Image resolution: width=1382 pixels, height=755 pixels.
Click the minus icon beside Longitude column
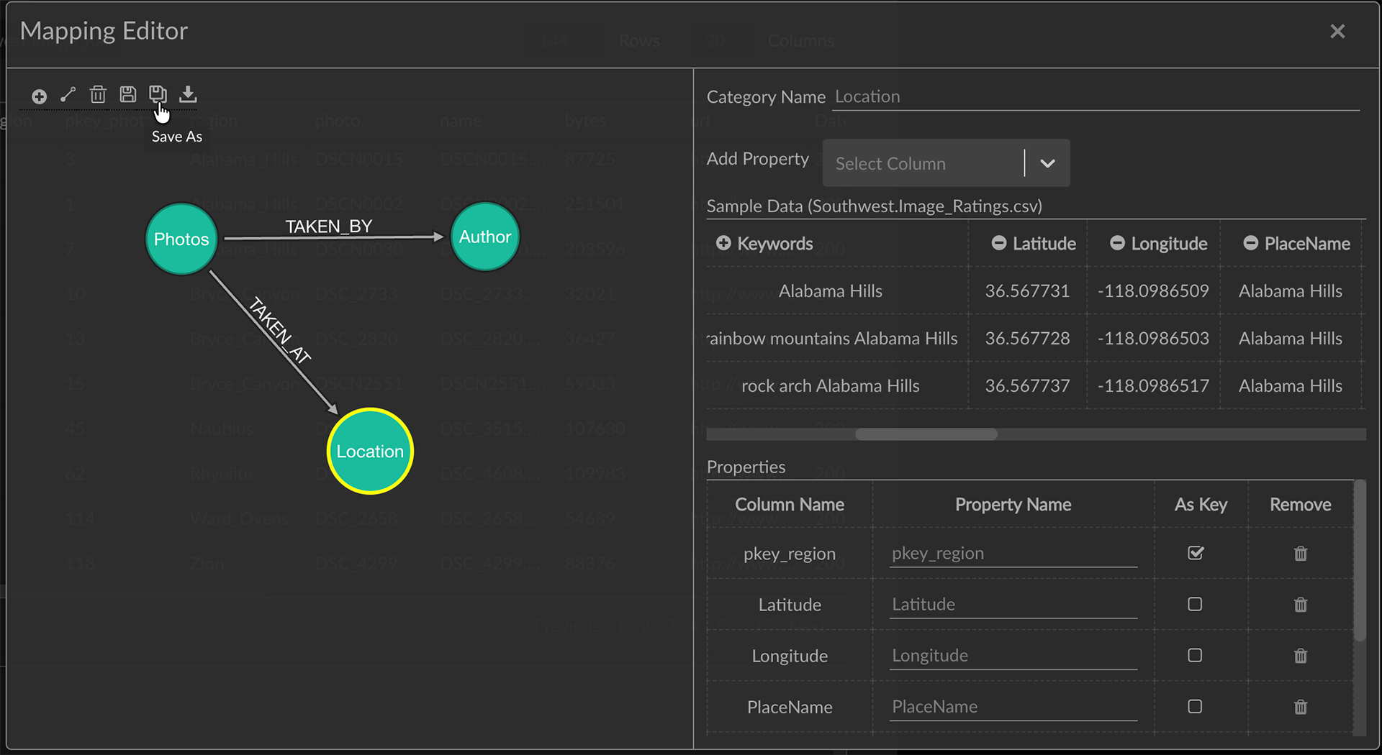(x=1117, y=244)
